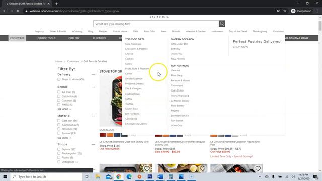Click the Registry top link
Viewport: 322px width, 181px height.
[39, 31]
